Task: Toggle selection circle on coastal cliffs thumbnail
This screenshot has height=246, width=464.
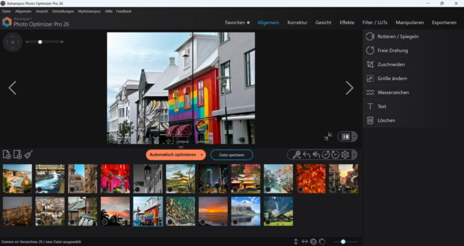Action: coord(7,189)
